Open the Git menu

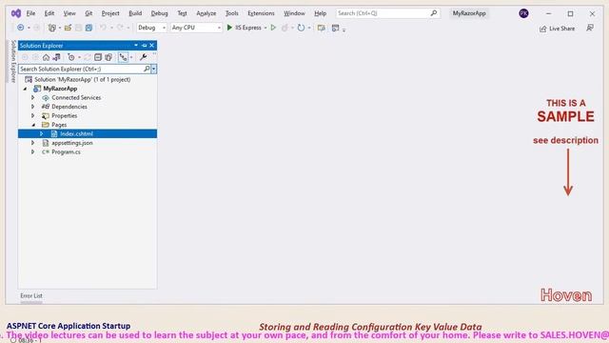[88, 13]
